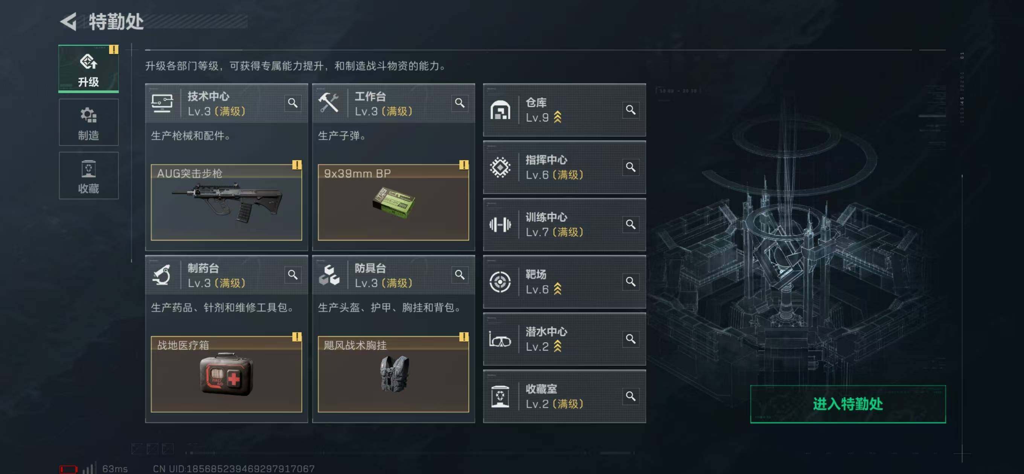Click the 潜水中心 magnifier icon
The image size is (1024, 474).
631,339
